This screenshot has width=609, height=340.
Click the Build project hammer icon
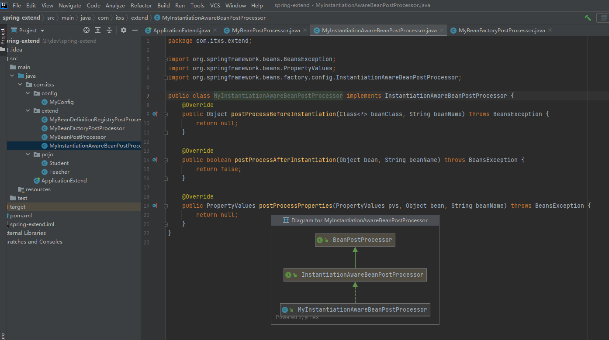588,18
